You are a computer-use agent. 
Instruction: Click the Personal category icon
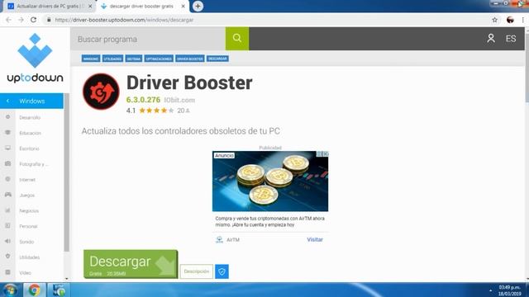click(x=7, y=225)
